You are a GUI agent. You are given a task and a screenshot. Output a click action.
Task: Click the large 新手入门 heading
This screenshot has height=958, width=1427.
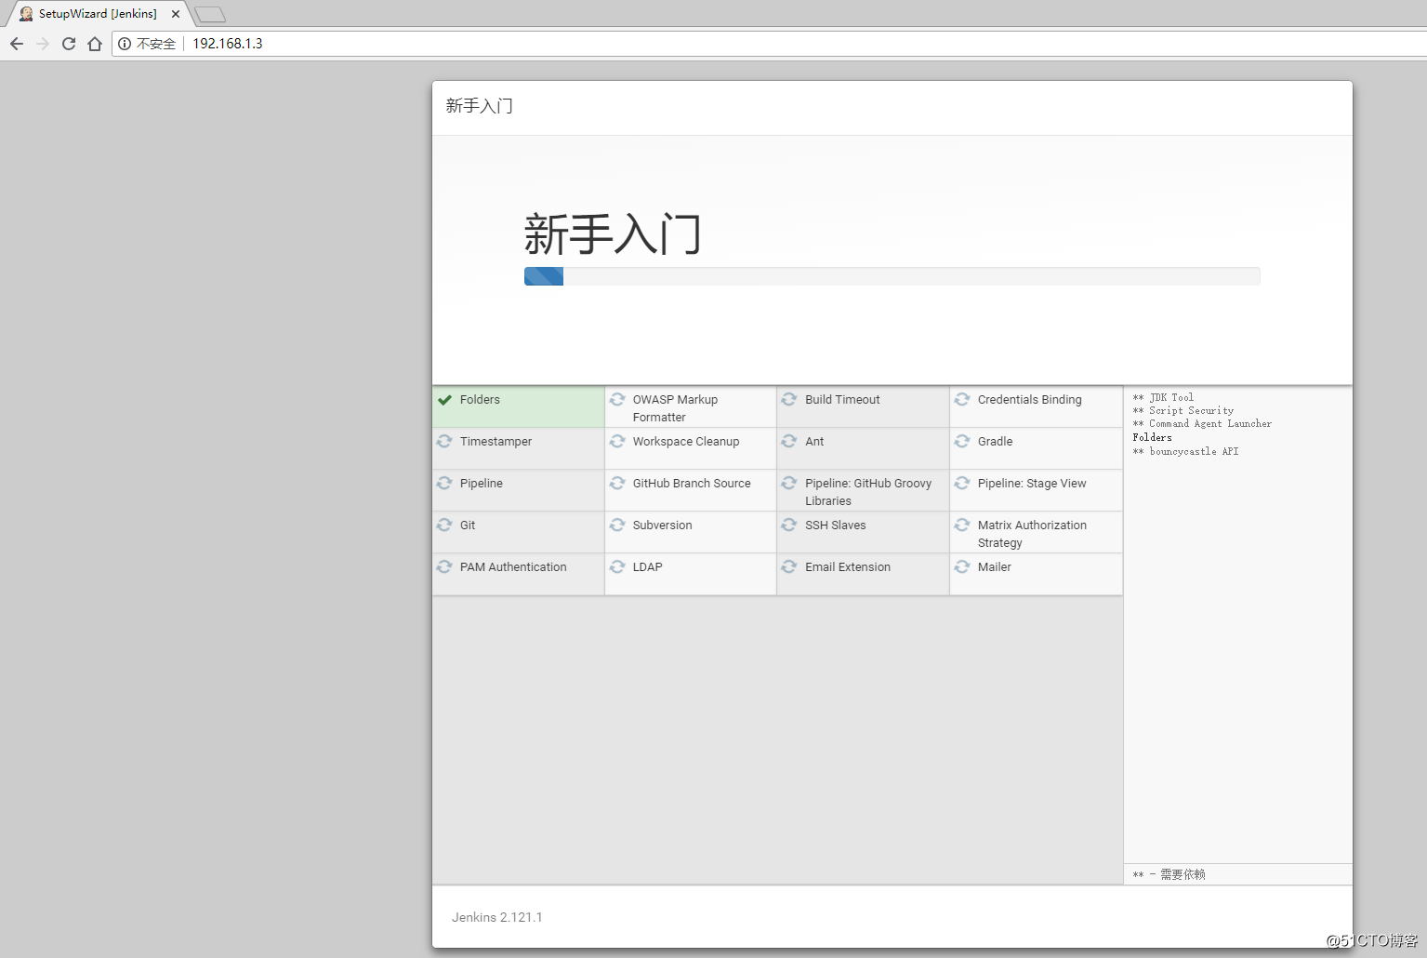coord(613,233)
